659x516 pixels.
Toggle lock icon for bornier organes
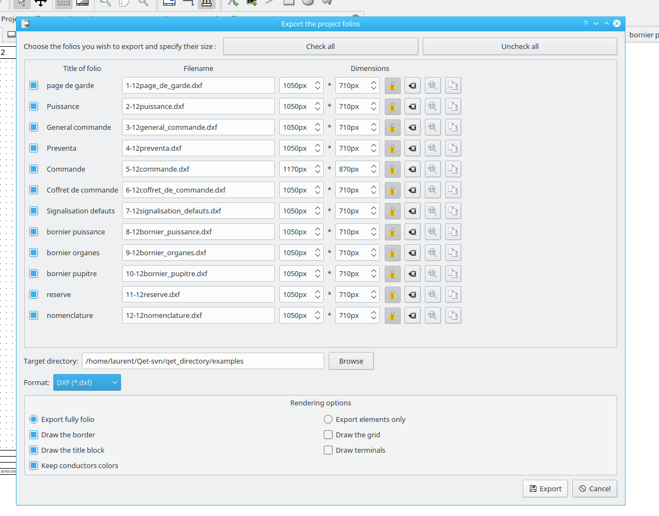(x=392, y=252)
